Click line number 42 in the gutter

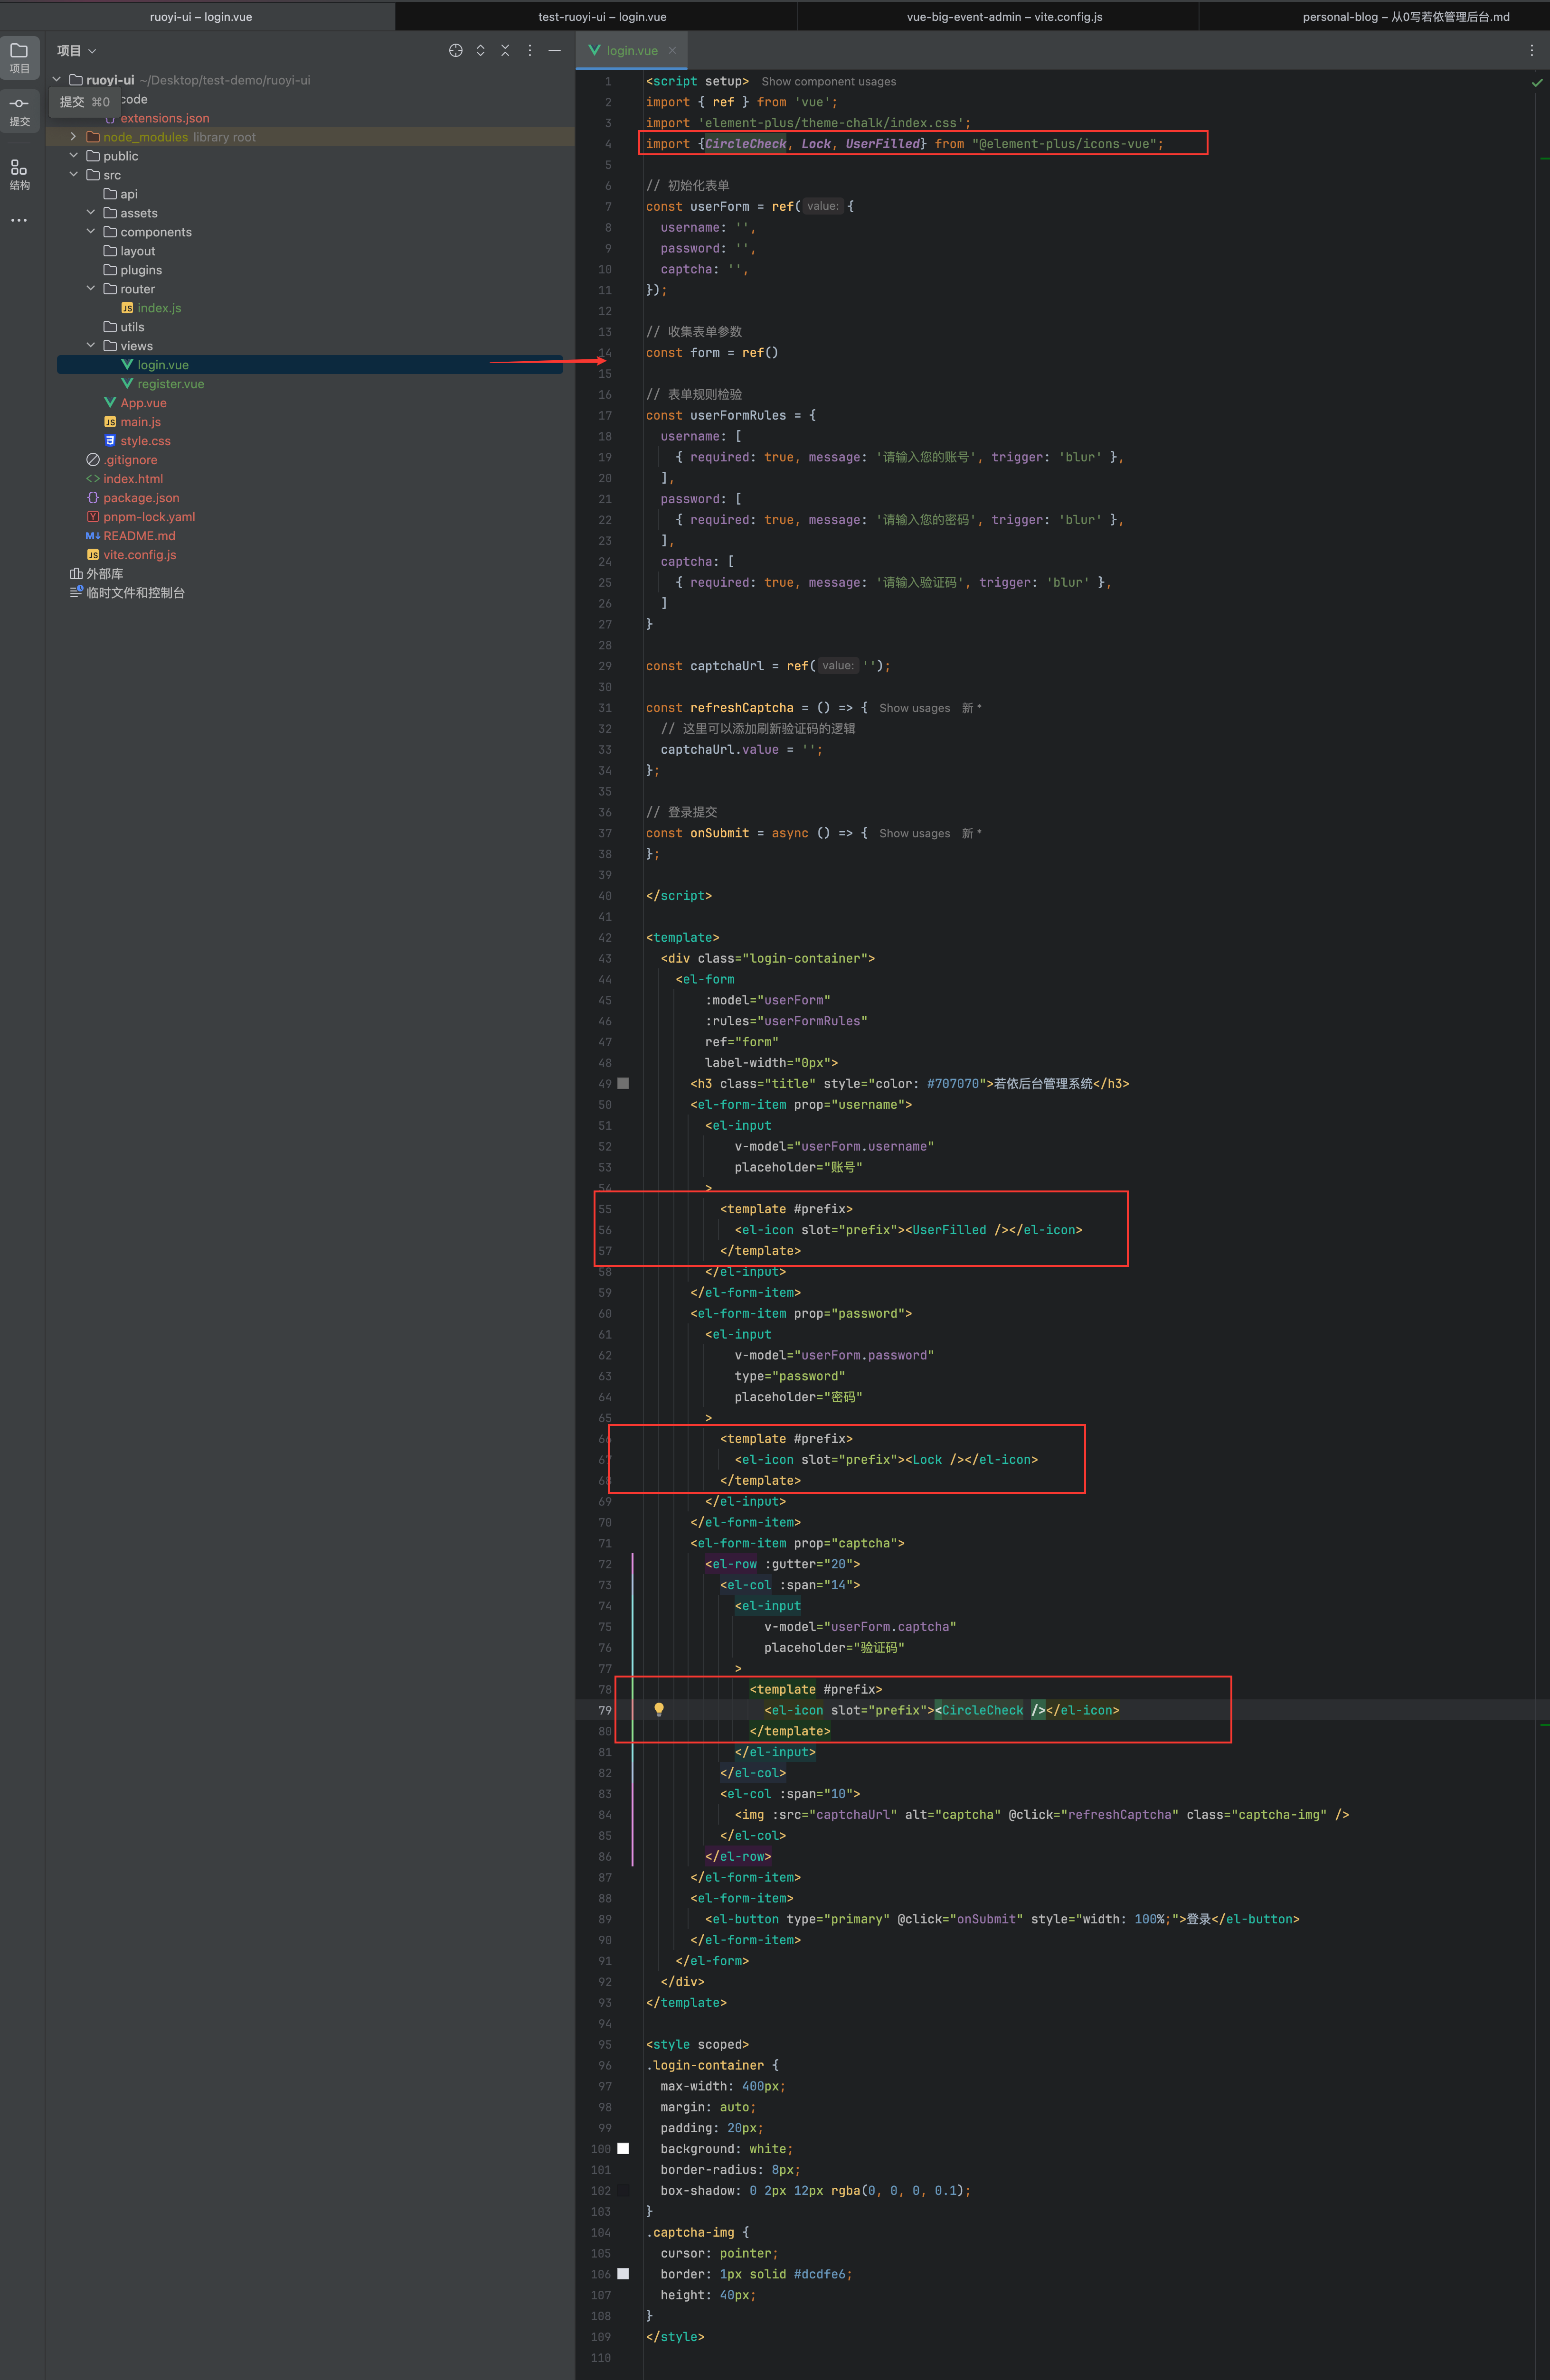(x=605, y=937)
